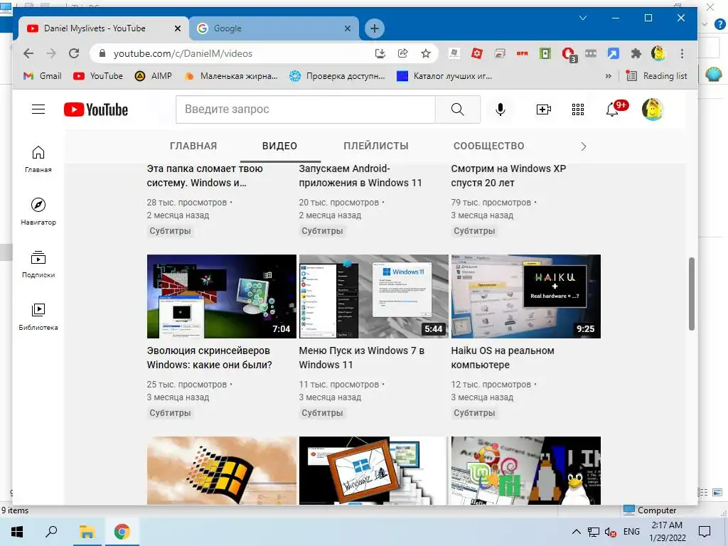Screen dimensions: 728x546
Task: Open the AIMP bookmark
Action: pos(154,75)
